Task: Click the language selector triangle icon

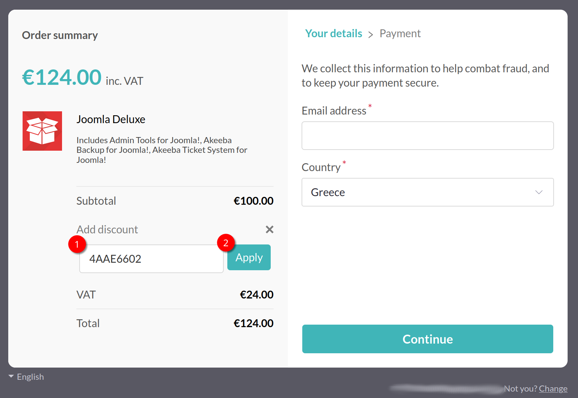Action: point(11,377)
